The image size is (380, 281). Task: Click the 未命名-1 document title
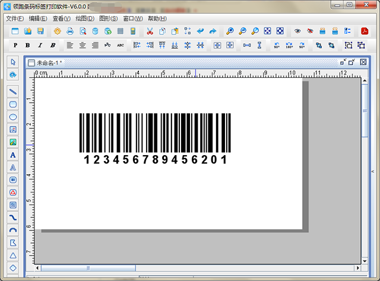point(49,63)
